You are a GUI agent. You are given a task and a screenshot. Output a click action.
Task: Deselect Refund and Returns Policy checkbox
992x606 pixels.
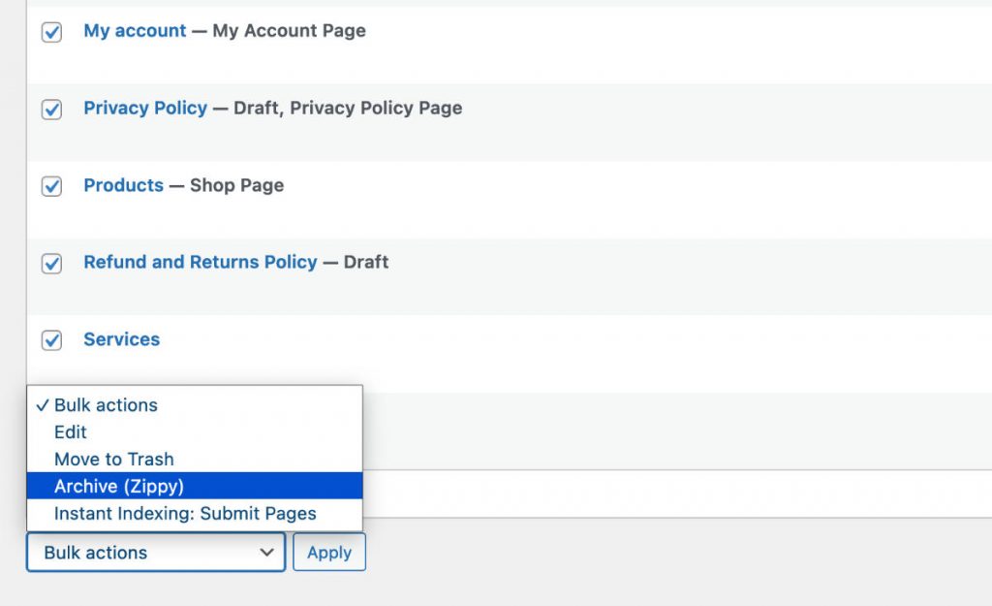(51, 263)
